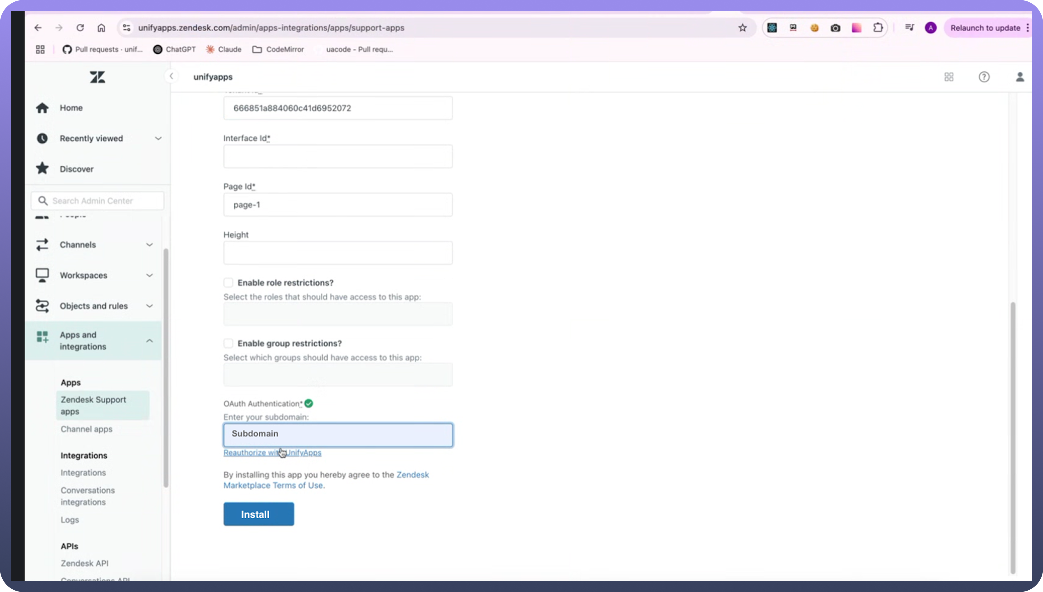Screen dimensions: 1043x592
Task: Reload the page in the browser
Action: [x=80, y=28]
